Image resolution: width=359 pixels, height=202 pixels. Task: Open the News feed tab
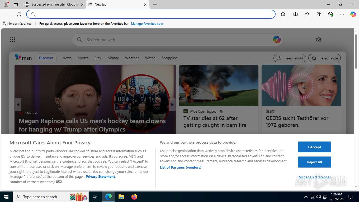[67, 58]
